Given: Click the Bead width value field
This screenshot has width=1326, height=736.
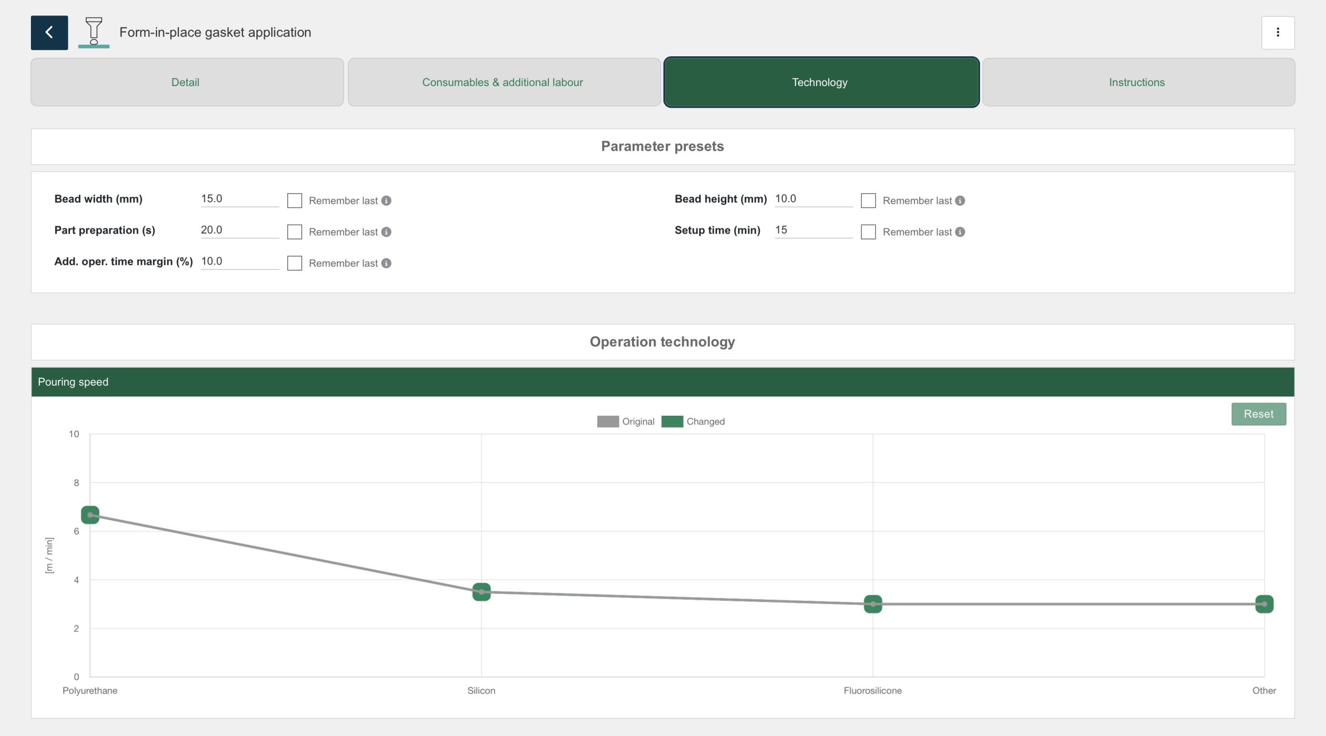Looking at the screenshot, I should pos(239,199).
